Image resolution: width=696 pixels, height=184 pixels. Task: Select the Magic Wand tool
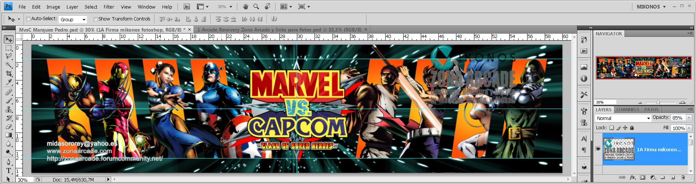(9, 65)
